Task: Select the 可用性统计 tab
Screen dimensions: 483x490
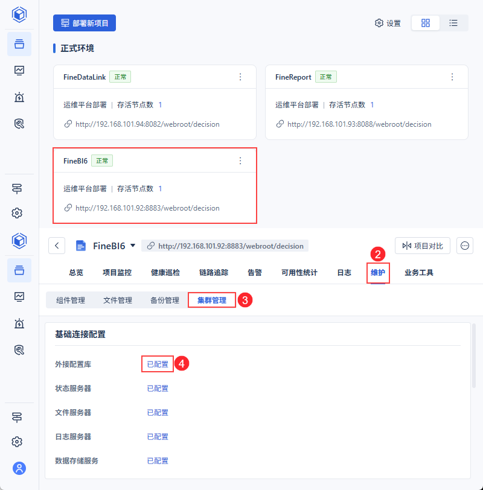Action: (x=299, y=273)
